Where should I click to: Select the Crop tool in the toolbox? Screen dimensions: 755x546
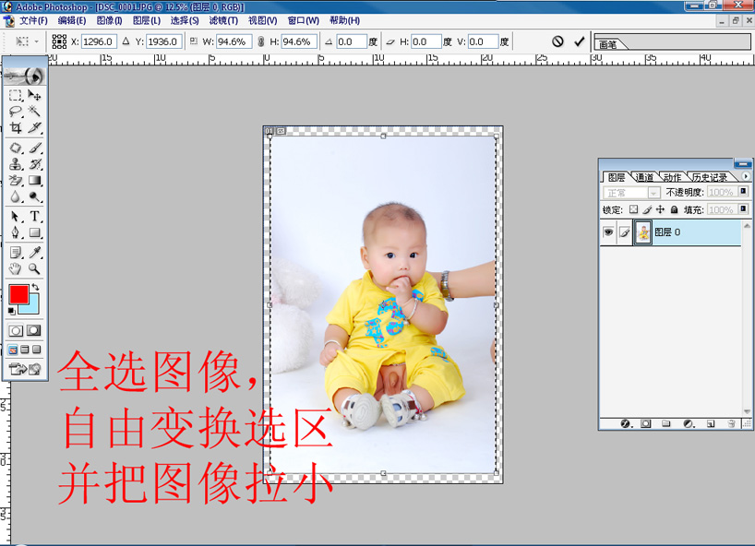16,127
